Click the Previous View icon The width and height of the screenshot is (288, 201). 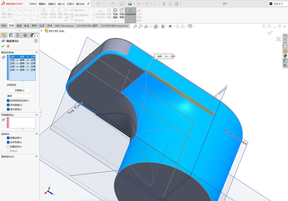tap(146, 26)
